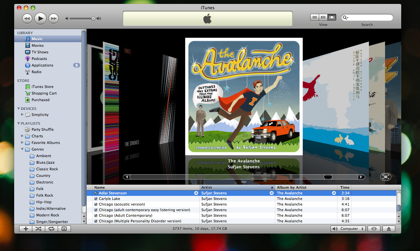Expand the Favorite Albums folder
The height and width of the screenshot is (251, 420).
(22, 143)
